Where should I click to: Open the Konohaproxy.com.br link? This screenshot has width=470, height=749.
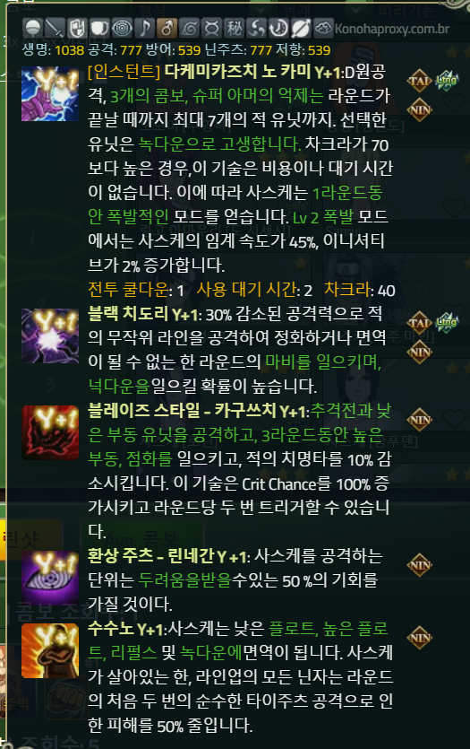(392, 29)
